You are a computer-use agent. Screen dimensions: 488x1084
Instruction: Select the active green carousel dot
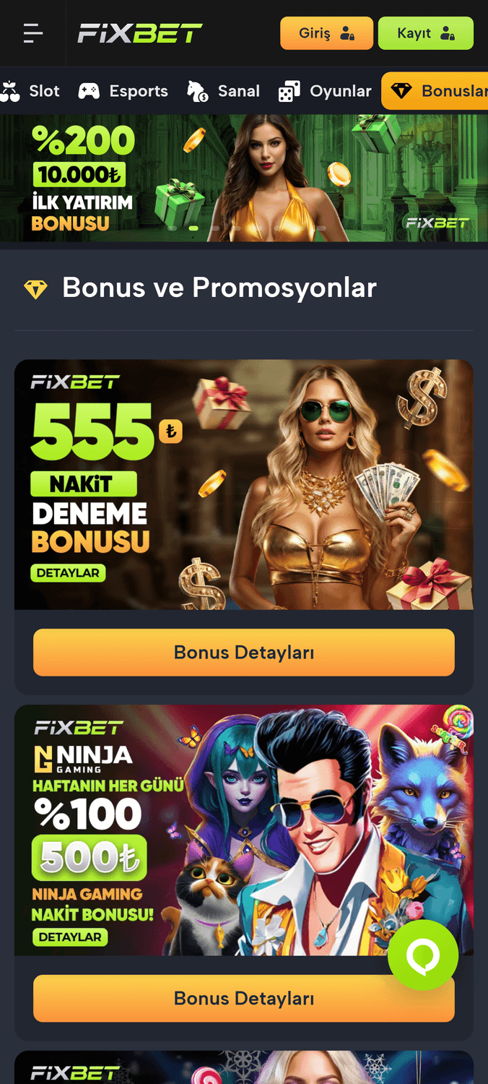pos(193,228)
